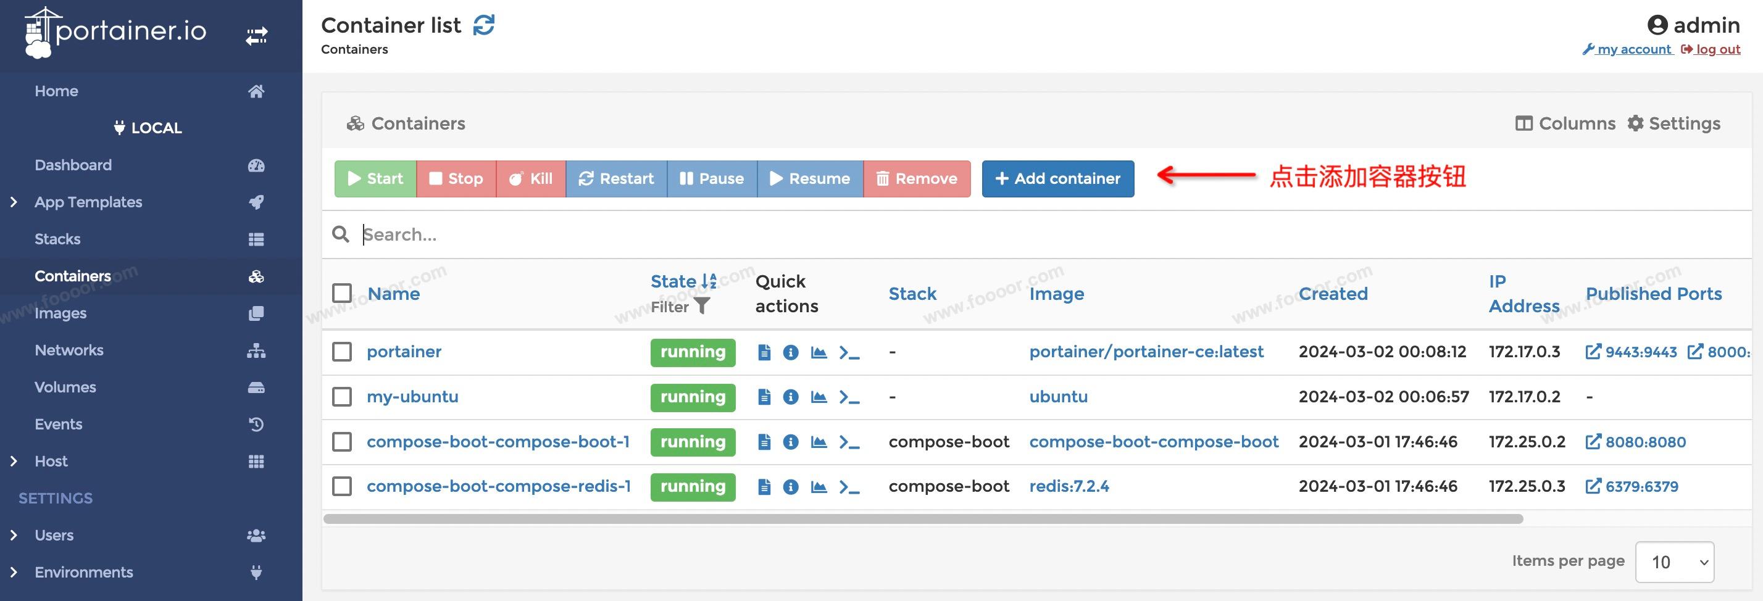Open stats chart icon for compose-boot-compose-boot-1

tap(819, 442)
